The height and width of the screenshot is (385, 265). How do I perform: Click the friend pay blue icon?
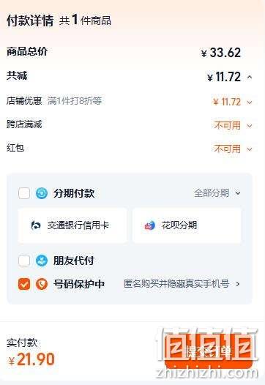[42, 261]
